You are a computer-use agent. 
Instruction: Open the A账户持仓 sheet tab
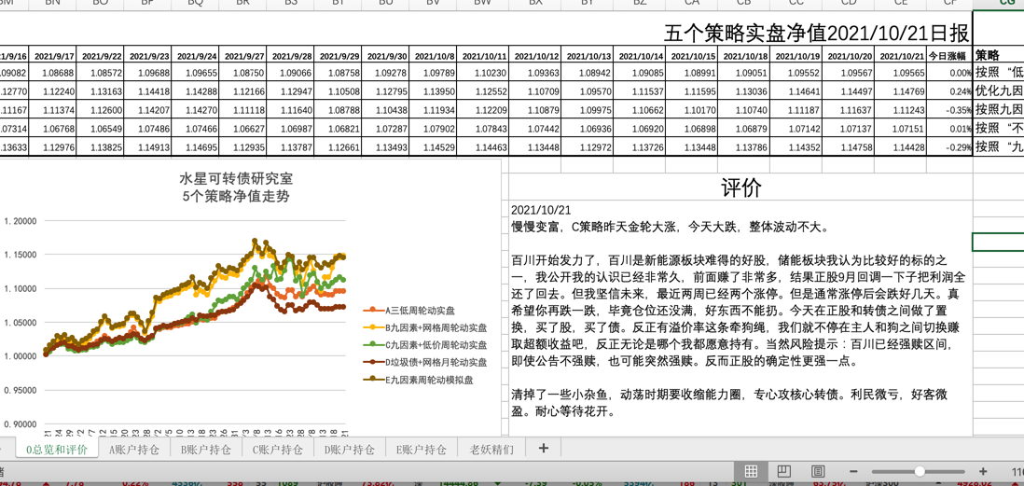coord(133,450)
